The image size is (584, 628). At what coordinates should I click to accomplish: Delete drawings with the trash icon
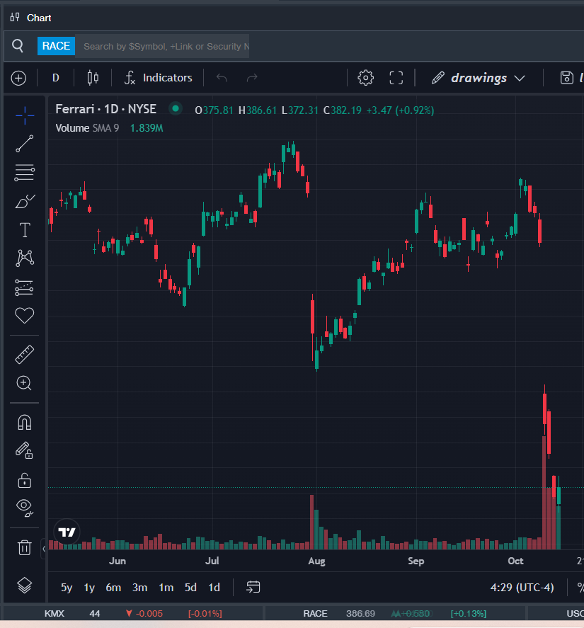[x=25, y=547]
